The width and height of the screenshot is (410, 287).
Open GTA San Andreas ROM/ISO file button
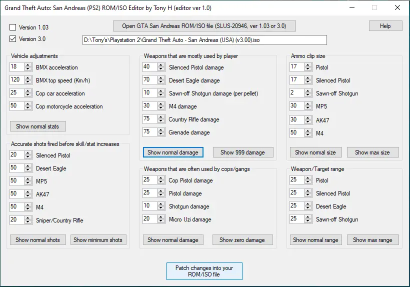(204, 26)
